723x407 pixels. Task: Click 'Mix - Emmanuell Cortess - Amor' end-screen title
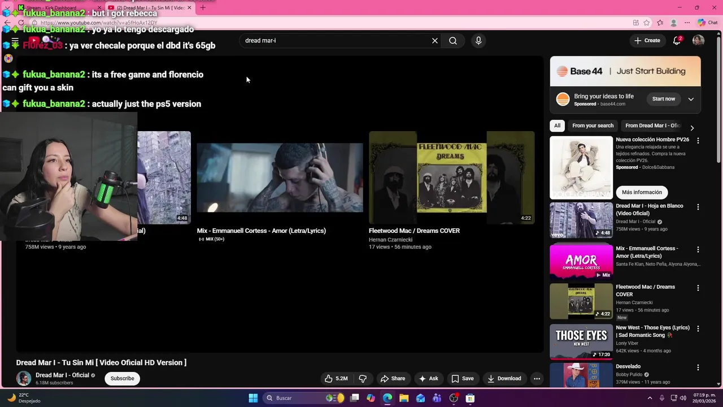(261, 231)
